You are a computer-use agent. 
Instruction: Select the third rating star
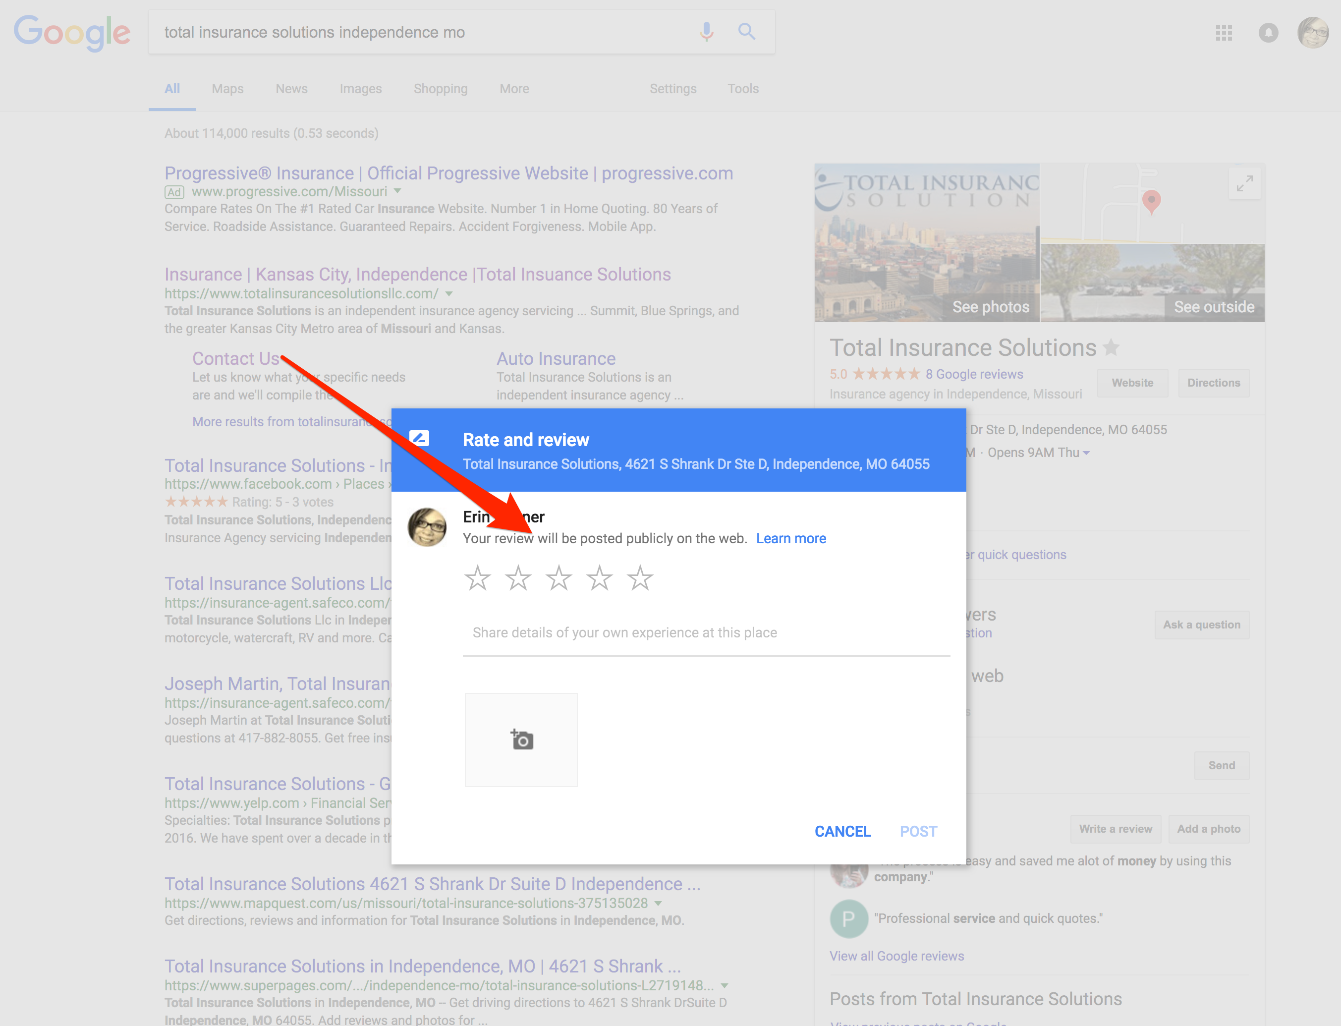click(559, 578)
